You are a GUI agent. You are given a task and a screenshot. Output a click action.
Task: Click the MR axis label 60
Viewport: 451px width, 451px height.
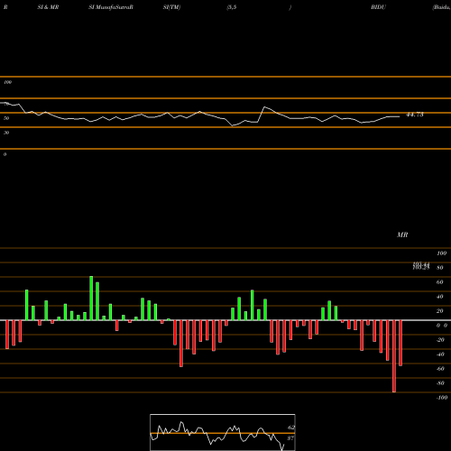click(439, 282)
